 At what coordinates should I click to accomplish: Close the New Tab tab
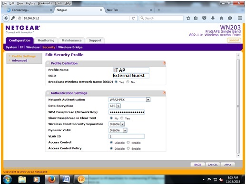click(151, 10)
